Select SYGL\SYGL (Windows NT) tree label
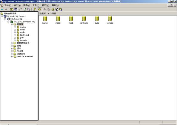The height and width of the screenshot is (125, 177). pos(24,22)
